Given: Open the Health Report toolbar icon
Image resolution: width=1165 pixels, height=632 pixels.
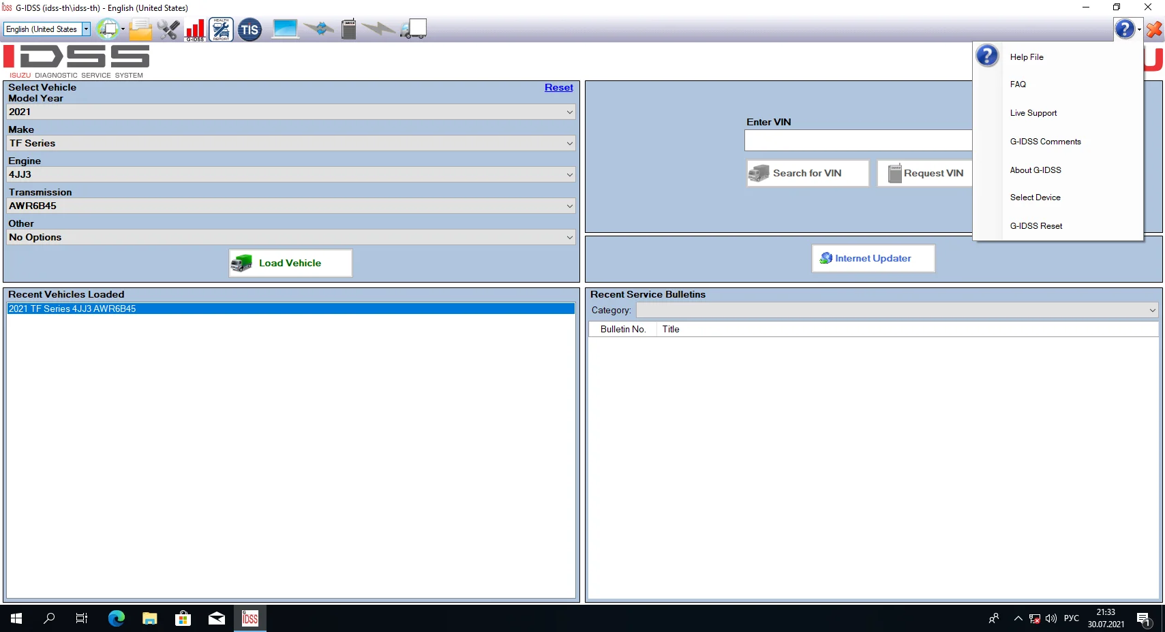Looking at the screenshot, I should [221, 29].
